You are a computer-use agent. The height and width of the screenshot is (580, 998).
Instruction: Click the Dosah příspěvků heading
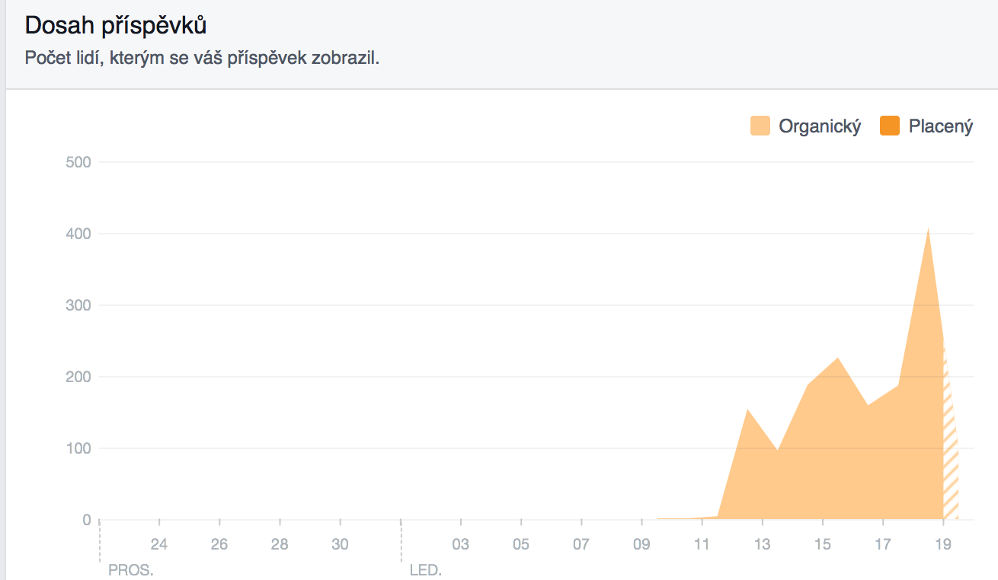tap(116, 25)
